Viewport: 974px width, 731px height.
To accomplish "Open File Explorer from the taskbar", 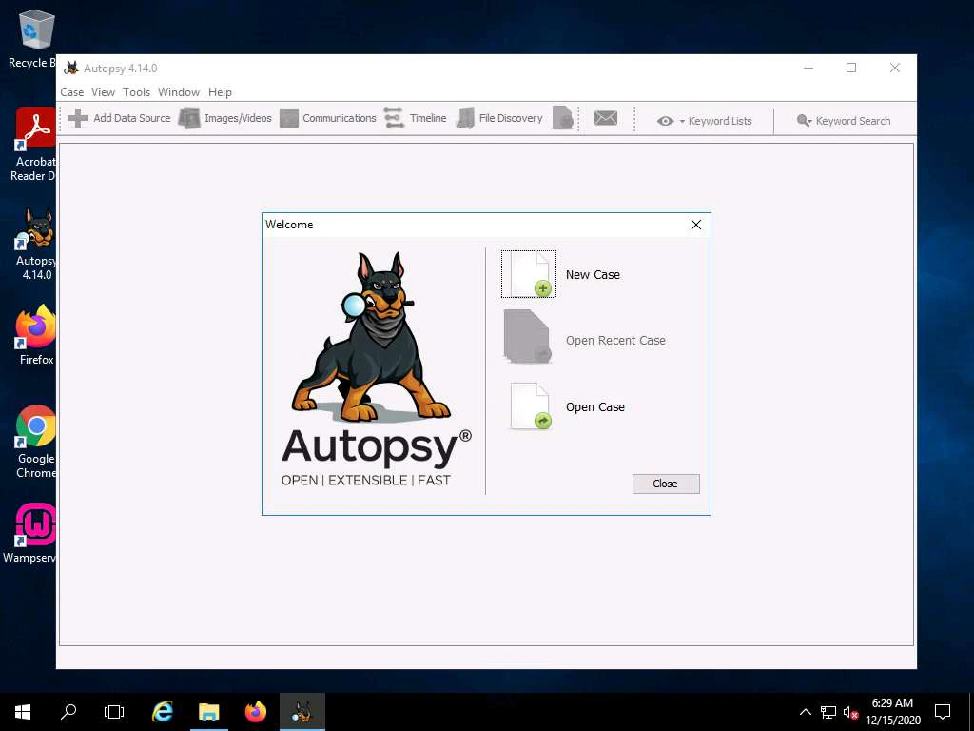I will (x=209, y=712).
